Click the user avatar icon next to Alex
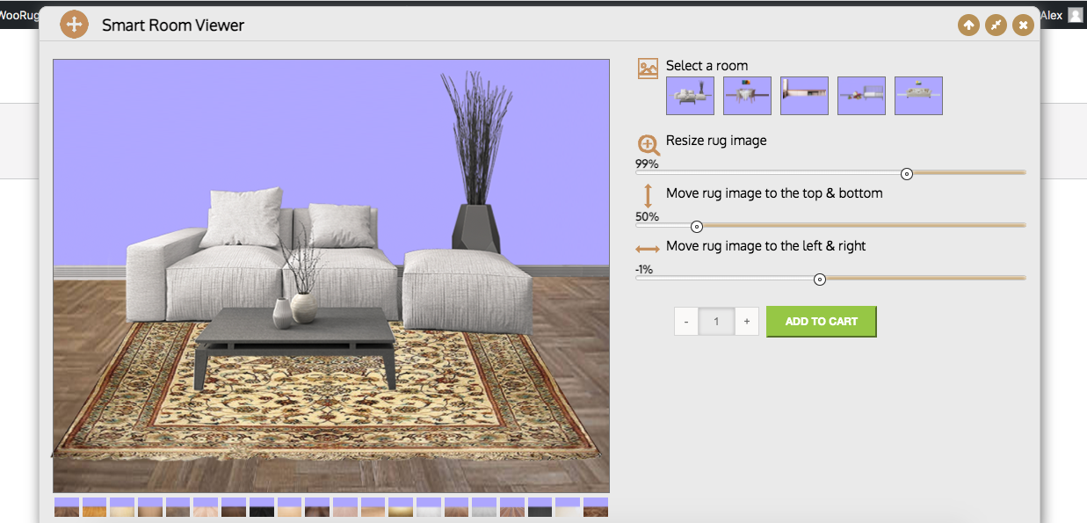Viewport: 1087px width, 523px height. click(x=1076, y=15)
